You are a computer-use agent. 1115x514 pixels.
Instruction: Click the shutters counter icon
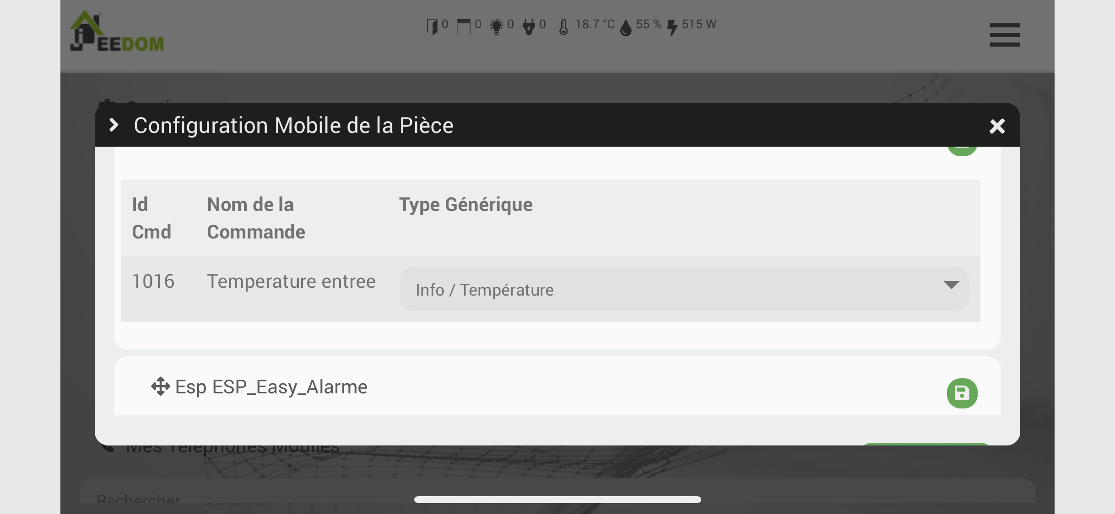click(463, 26)
